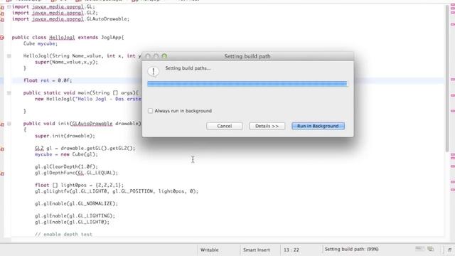Collapse the main method fold toggle
Screen dimensions: 455x256
pyautogui.click(x=9, y=93)
